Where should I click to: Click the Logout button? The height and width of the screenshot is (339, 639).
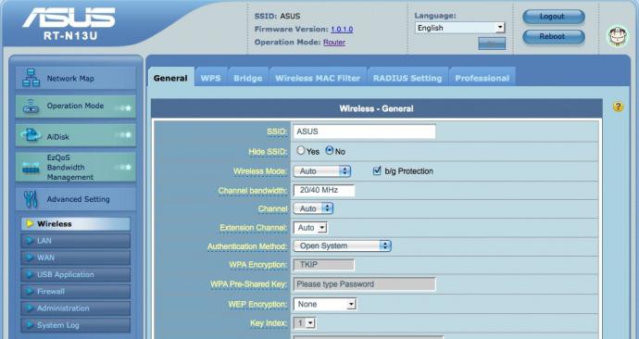[554, 17]
